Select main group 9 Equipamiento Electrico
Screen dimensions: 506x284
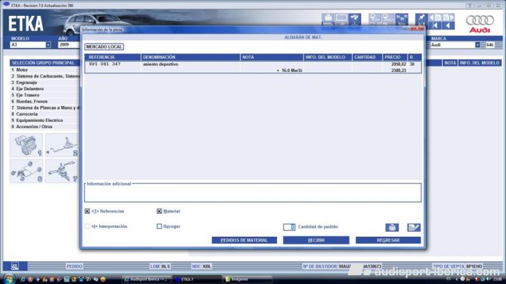[x=45, y=121]
